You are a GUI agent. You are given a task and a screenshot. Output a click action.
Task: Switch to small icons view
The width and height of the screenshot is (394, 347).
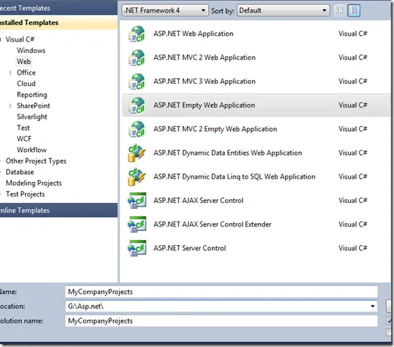click(x=339, y=11)
